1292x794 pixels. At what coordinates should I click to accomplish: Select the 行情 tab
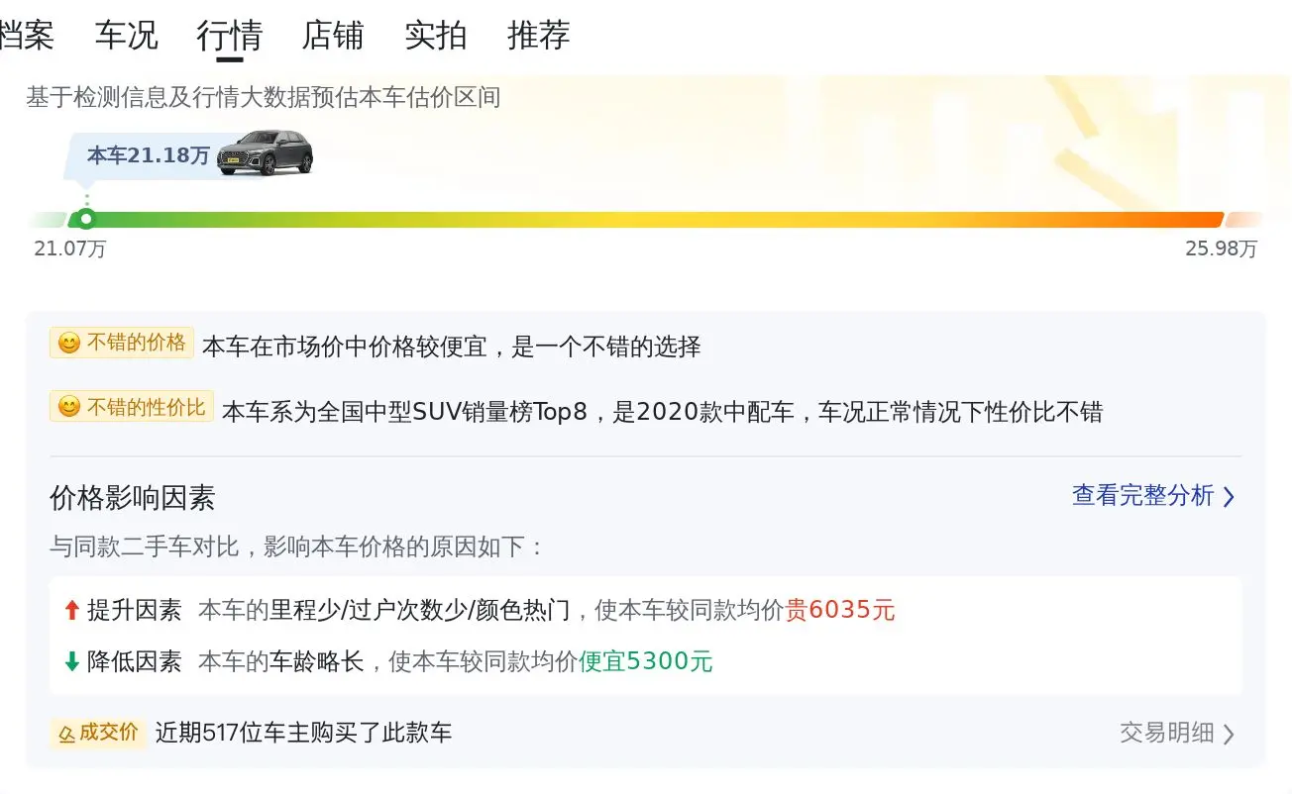[230, 35]
